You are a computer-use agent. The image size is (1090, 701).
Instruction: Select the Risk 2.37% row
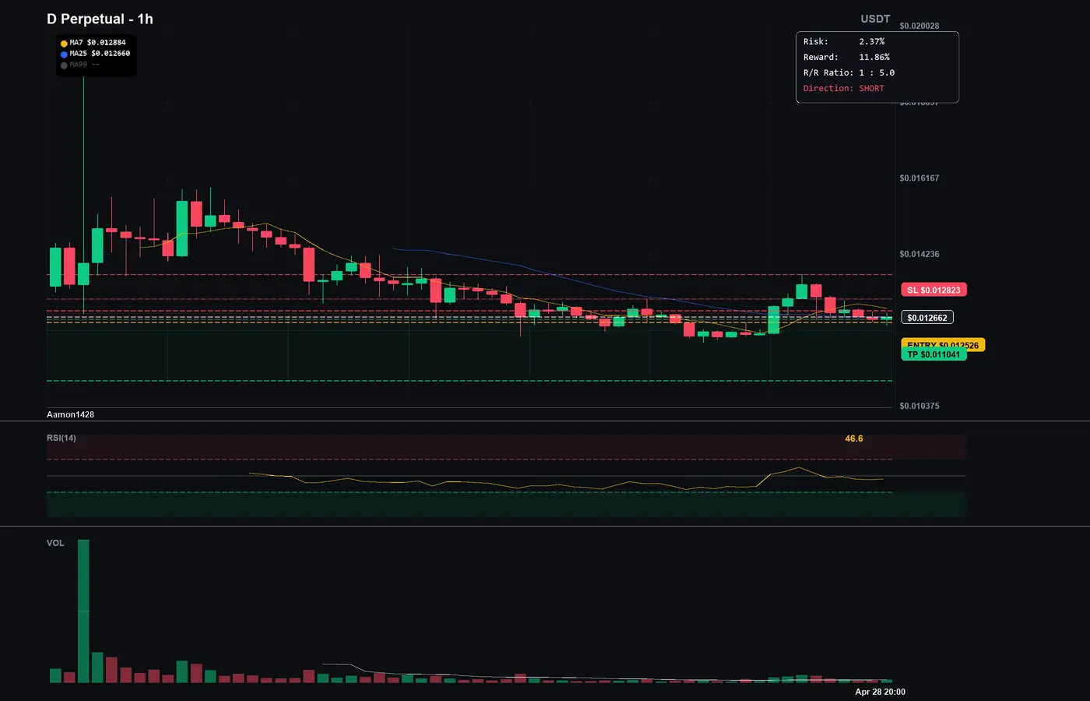pos(844,41)
